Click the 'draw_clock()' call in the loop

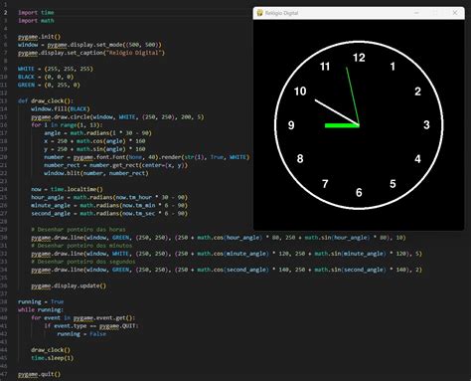click(51, 350)
